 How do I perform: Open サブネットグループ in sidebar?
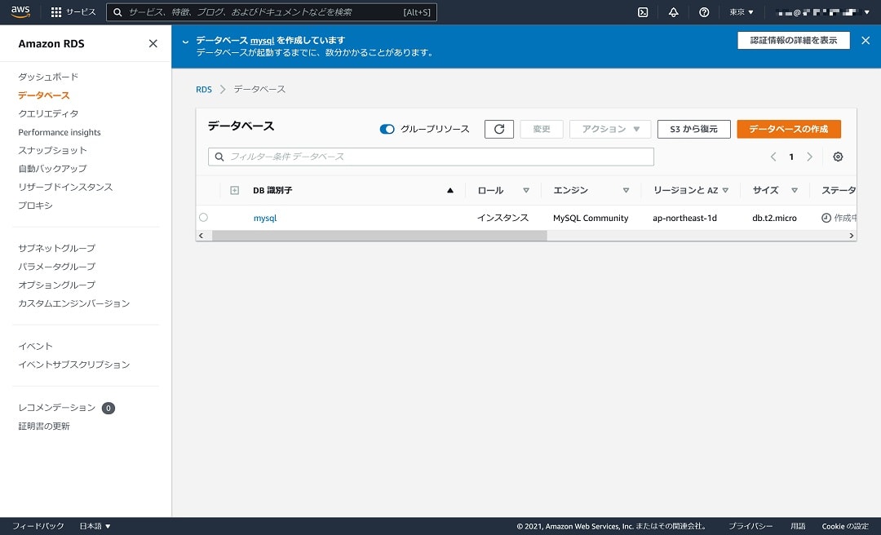coord(57,248)
